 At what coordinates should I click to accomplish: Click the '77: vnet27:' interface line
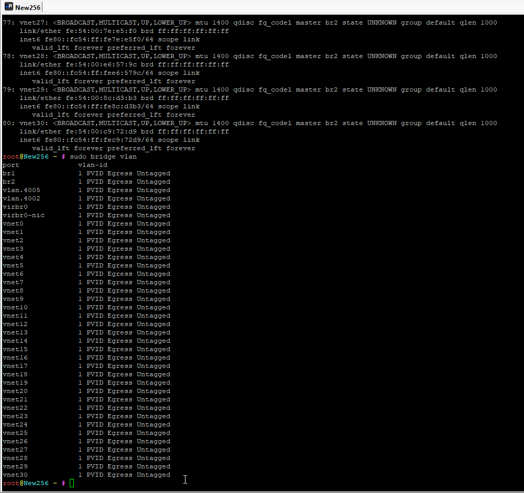coord(250,23)
